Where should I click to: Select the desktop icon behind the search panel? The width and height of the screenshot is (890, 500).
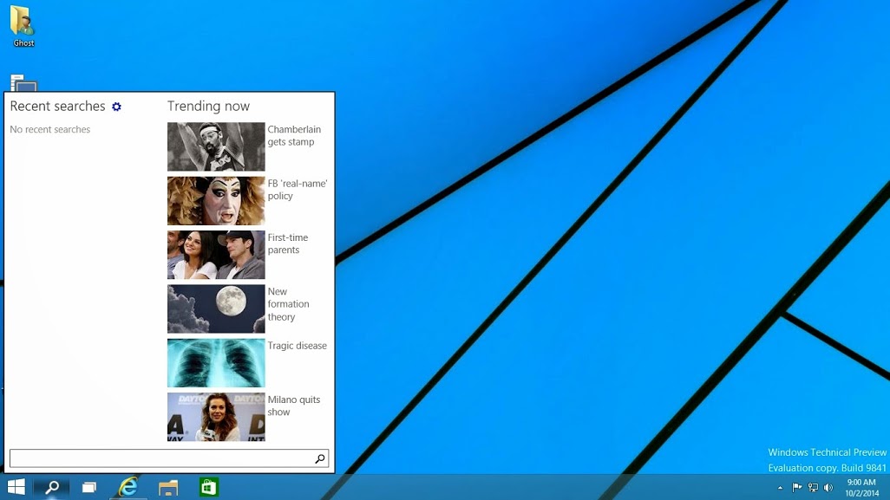pos(23,83)
